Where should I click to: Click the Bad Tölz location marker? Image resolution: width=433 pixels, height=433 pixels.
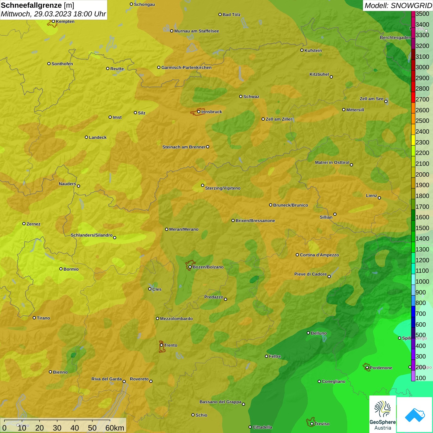(x=220, y=14)
